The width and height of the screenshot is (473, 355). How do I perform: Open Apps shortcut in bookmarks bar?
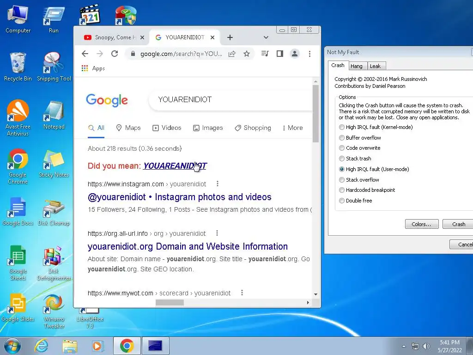93,68
